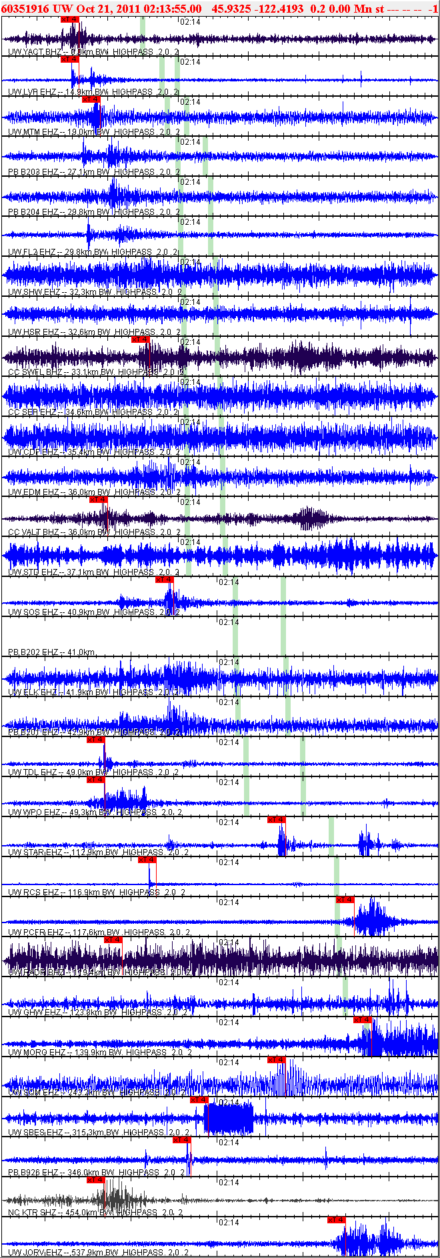Select the red pick marker on UW MTM trace
Image resolution: width=440 pixels, height=1258 pixels.
[x=91, y=99]
